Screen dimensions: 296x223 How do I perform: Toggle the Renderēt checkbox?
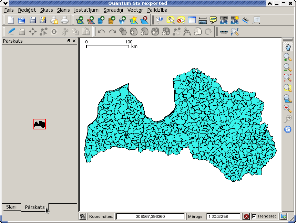[254, 216]
